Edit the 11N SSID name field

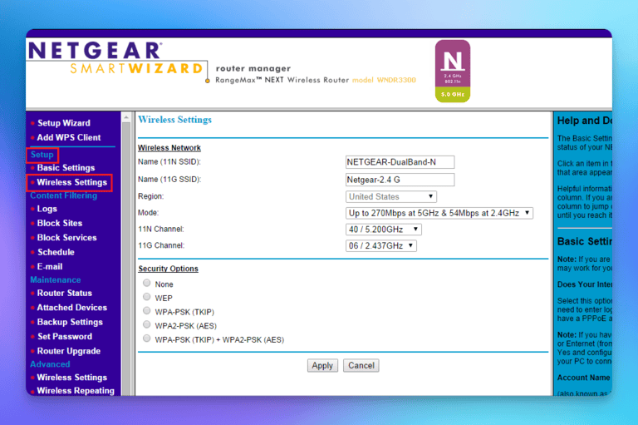[x=400, y=162]
